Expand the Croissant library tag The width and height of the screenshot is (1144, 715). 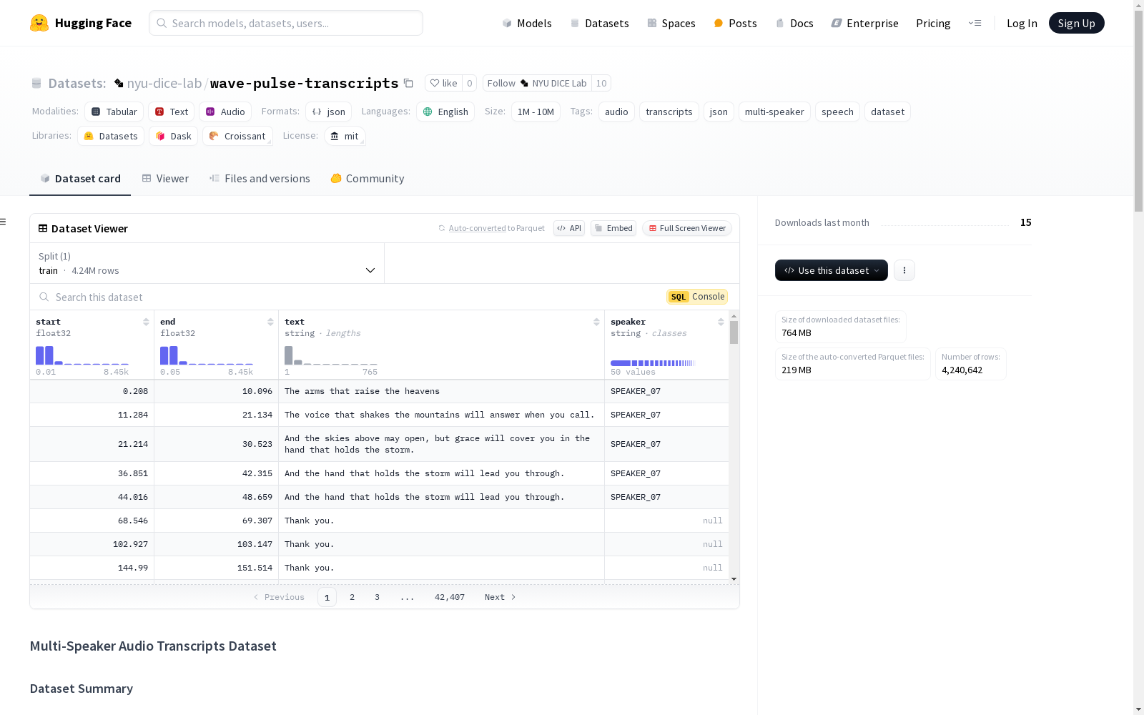237,136
